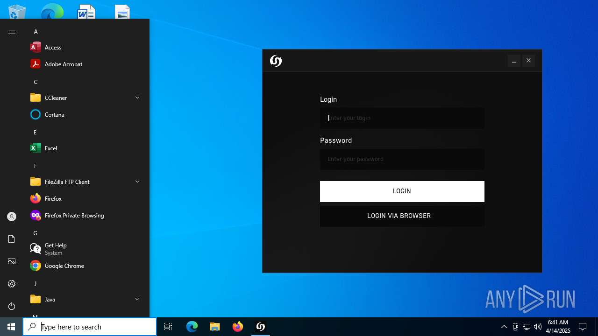Click the FileZilla FTP Client folder
The height and width of the screenshot is (336, 598).
(86, 182)
